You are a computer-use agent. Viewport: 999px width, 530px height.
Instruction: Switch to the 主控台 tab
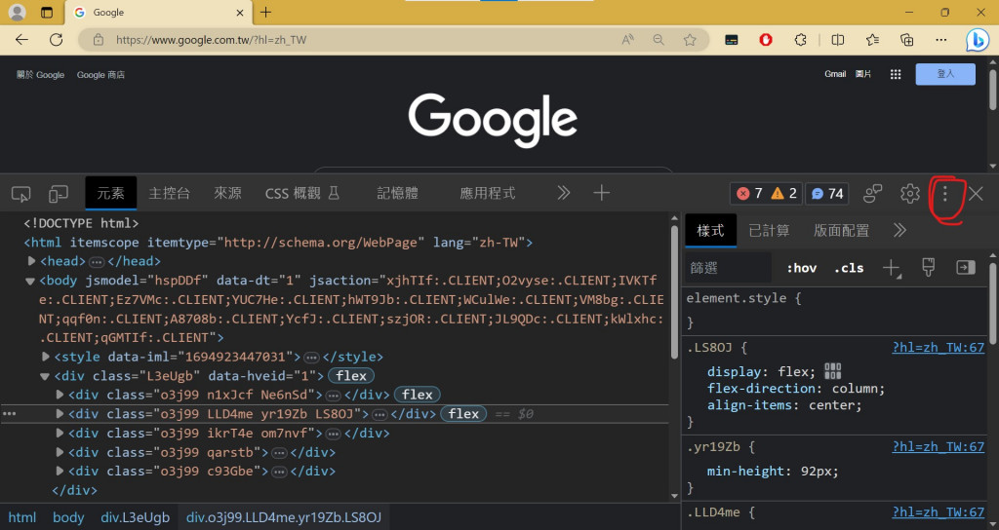[x=169, y=194]
